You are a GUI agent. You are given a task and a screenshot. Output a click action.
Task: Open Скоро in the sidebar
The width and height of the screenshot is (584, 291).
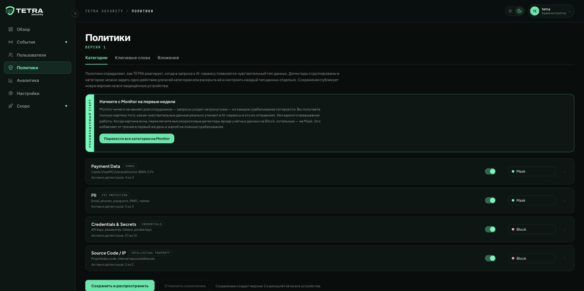click(x=38, y=106)
